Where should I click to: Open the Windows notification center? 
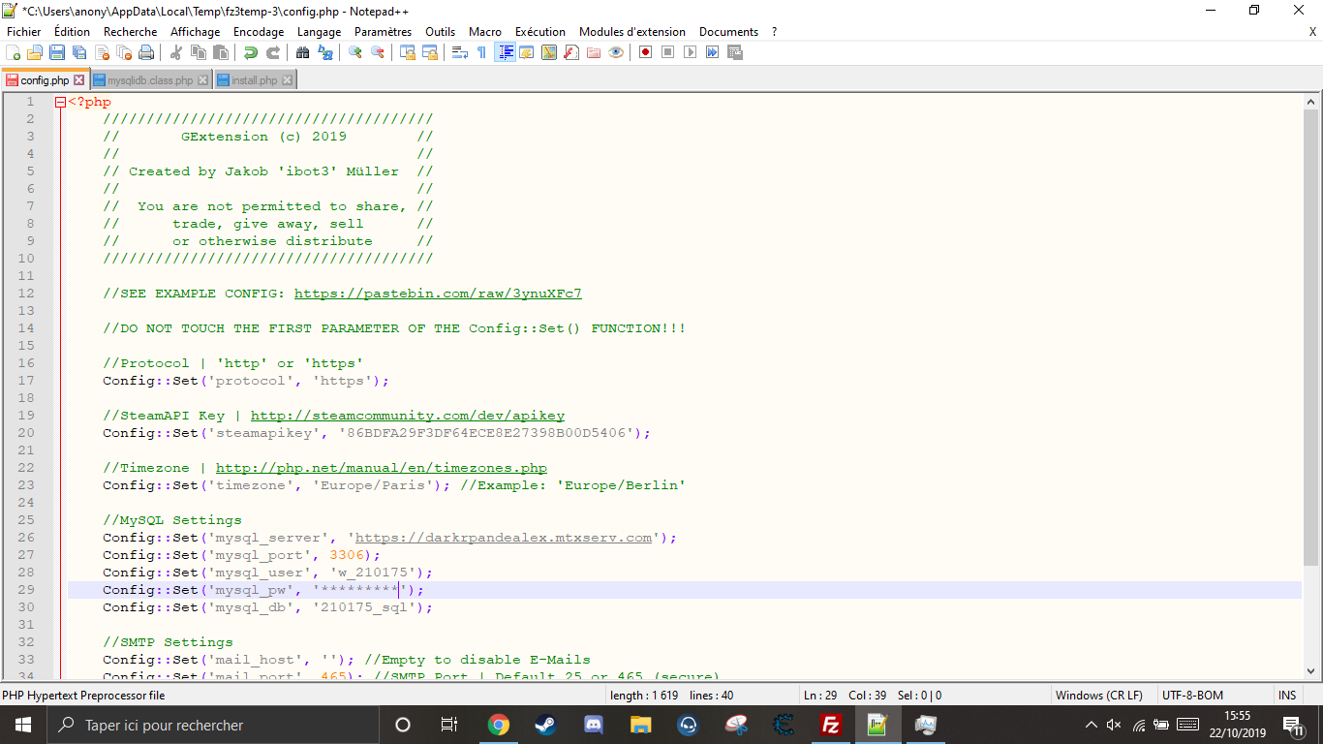[x=1292, y=725]
